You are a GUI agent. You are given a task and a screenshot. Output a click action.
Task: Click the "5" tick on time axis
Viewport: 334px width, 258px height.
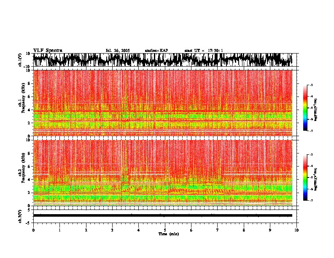pyautogui.click(x=165, y=230)
